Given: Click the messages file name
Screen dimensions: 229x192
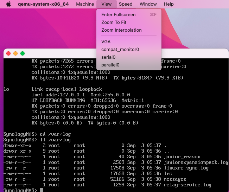Looking at the screenshot, I should (175, 179).
